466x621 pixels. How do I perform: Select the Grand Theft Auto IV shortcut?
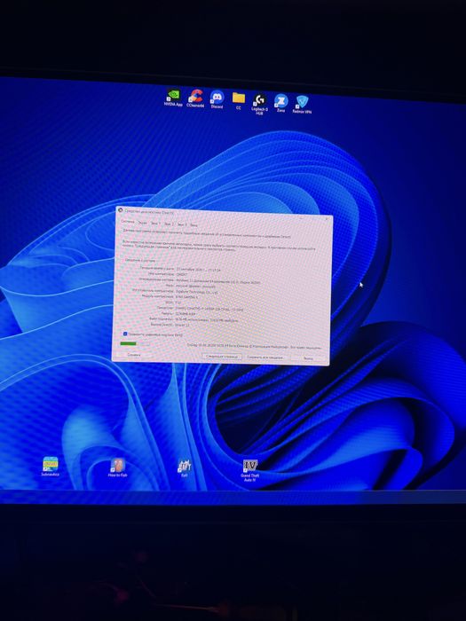coord(250,470)
